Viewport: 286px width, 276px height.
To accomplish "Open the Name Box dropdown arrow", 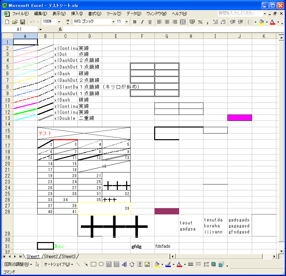I will tap(40, 29).
